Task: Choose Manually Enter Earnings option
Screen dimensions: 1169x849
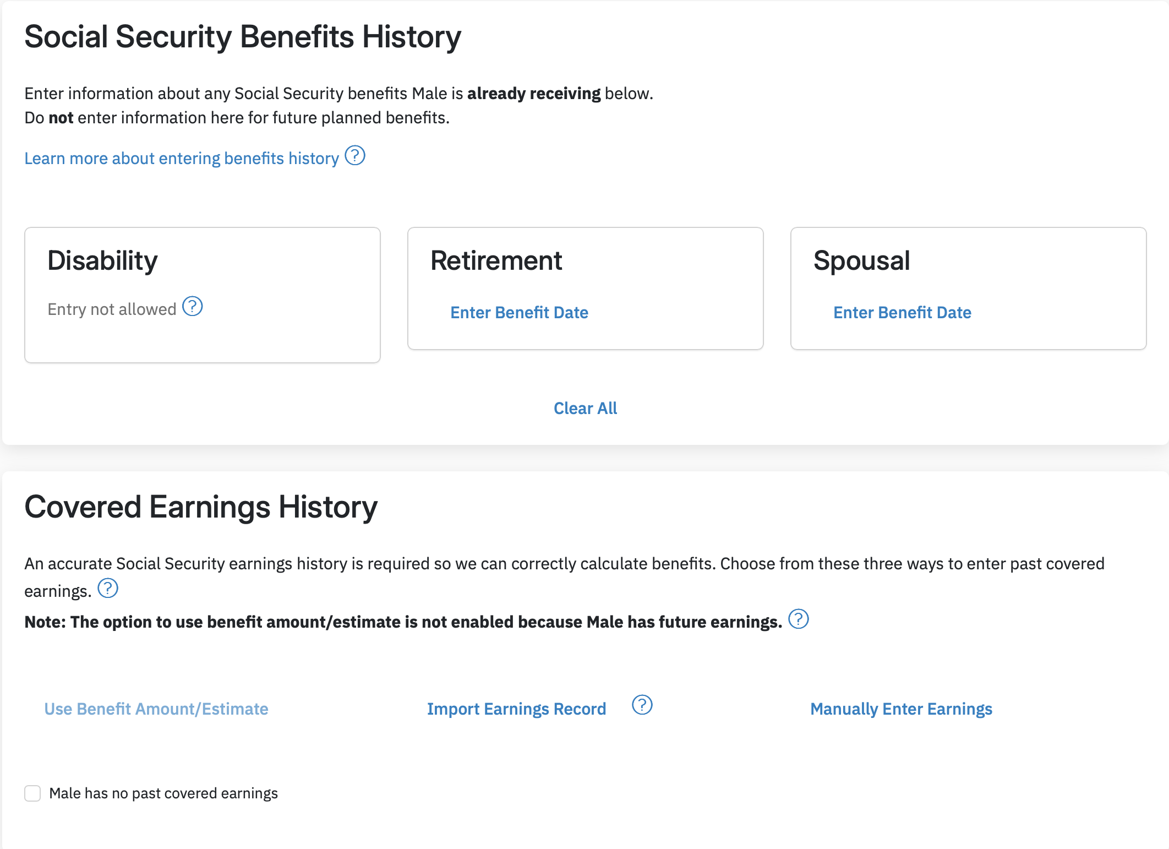Action: point(901,709)
